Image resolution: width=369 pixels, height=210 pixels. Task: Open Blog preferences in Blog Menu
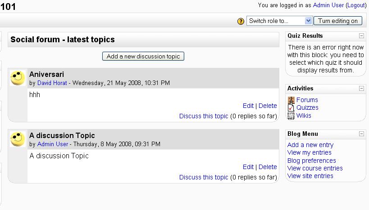point(312,161)
